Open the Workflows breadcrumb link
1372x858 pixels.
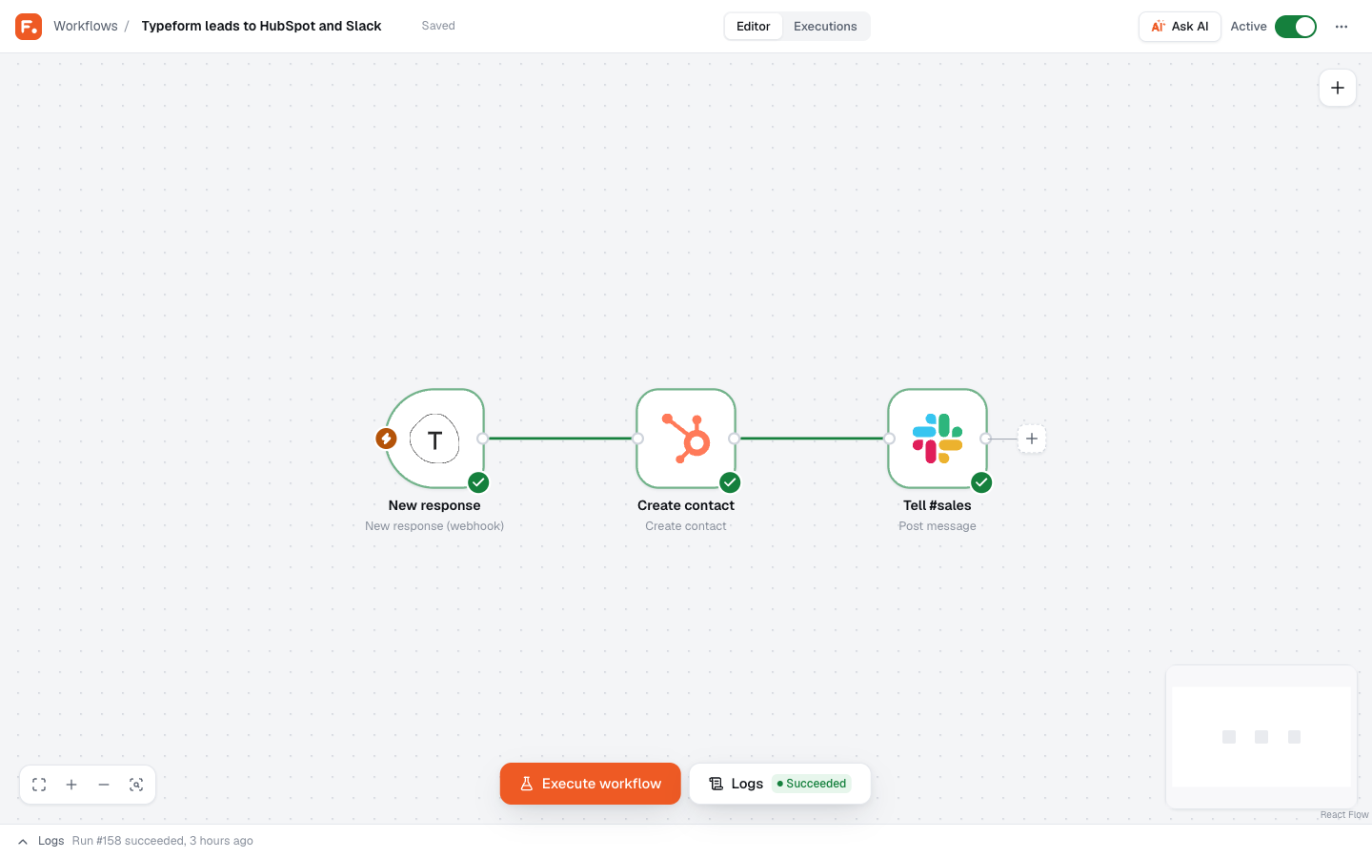86,27
